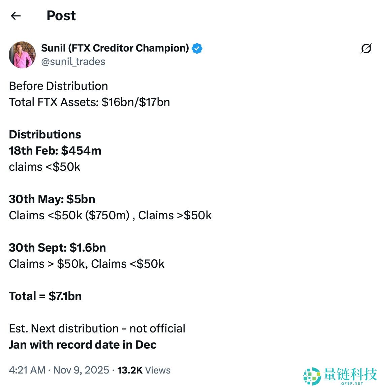This screenshot has height=387, width=377.
Task: Open the Grok slashed-circle icon
Action: (x=366, y=49)
